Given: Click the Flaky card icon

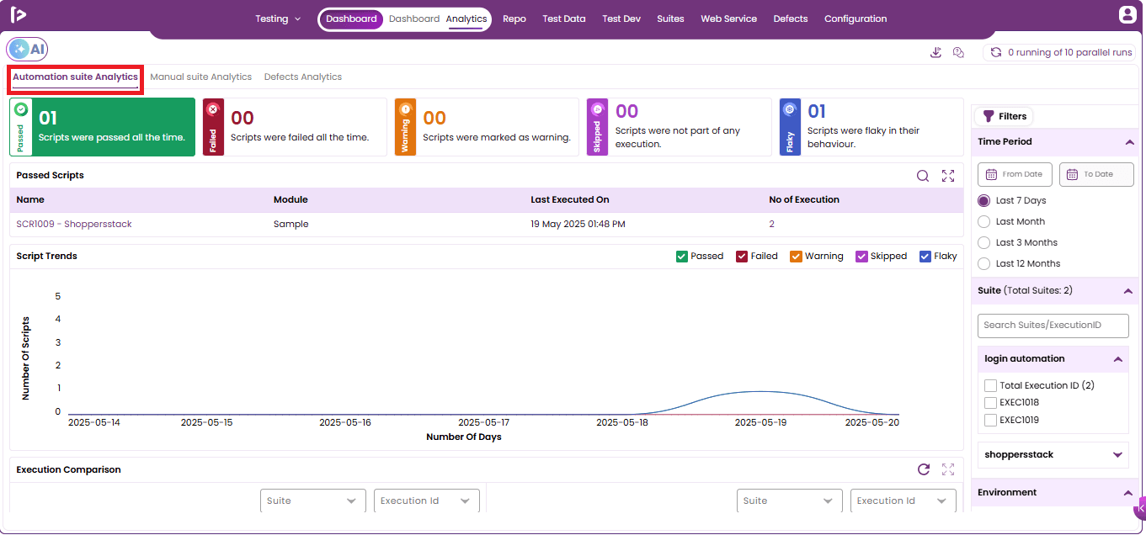Looking at the screenshot, I should point(790,109).
